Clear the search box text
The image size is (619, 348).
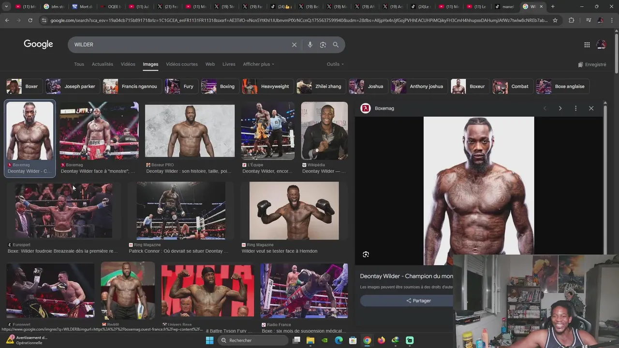[x=294, y=44]
